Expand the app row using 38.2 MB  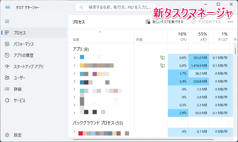point(74,74)
